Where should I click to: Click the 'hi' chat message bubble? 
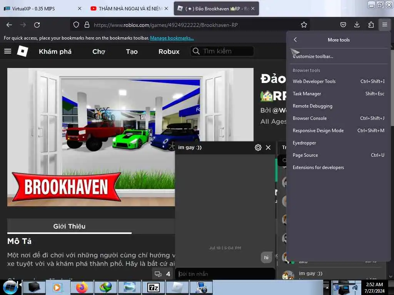266,258
